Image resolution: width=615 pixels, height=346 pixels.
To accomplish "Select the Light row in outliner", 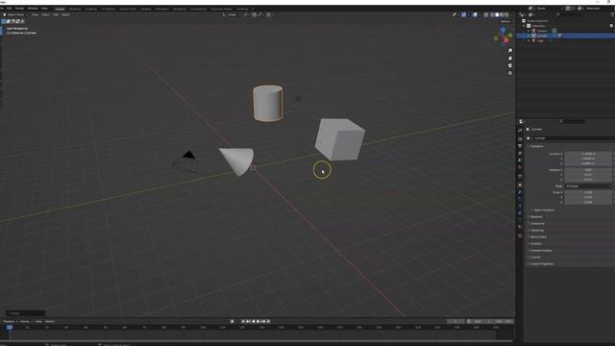I will (x=565, y=40).
